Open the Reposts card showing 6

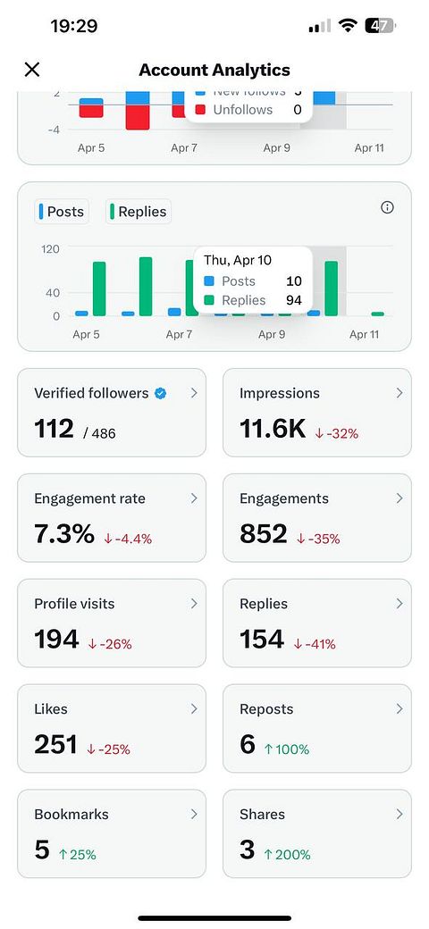coord(317,729)
